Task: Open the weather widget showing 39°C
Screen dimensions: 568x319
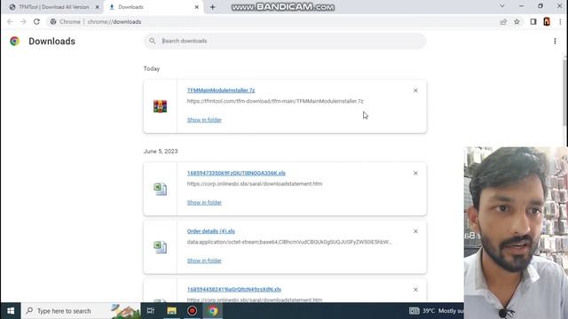Action: coord(436,311)
